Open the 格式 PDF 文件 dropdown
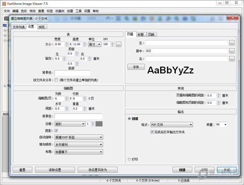Viewport: 244px width, 185px height. click(172, 125)
